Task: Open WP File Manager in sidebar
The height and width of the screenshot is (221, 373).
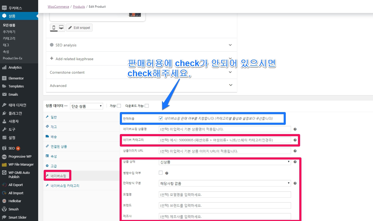Action: pyautogui.click(x=21, y=164)
